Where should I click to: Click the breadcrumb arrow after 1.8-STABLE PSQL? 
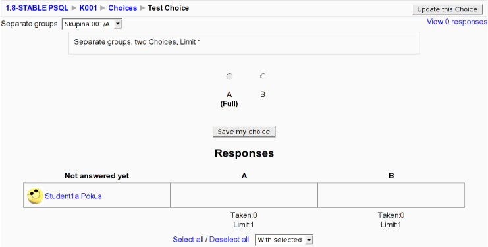point(74,8)
